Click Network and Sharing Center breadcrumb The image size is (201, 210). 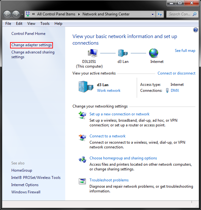click(x=106, y=14)
